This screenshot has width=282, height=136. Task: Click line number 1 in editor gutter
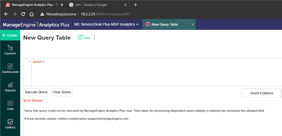coord(30,62)
